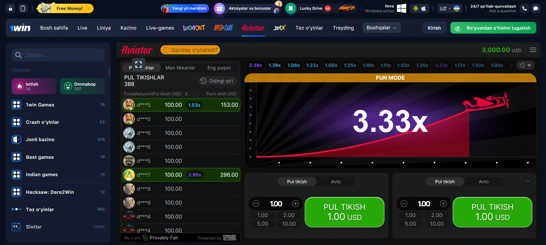Click the Android app download icon
The width and height of the screenshot is (546, 245).
(x=416, y=9)
